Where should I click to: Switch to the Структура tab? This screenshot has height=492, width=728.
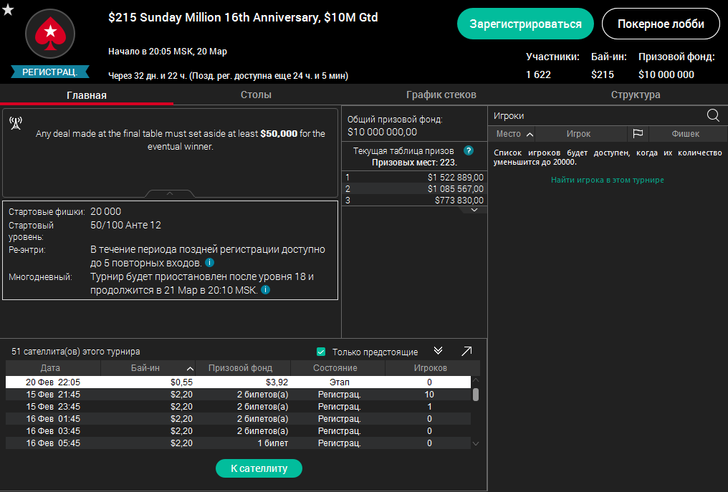(x=635, y=95)
